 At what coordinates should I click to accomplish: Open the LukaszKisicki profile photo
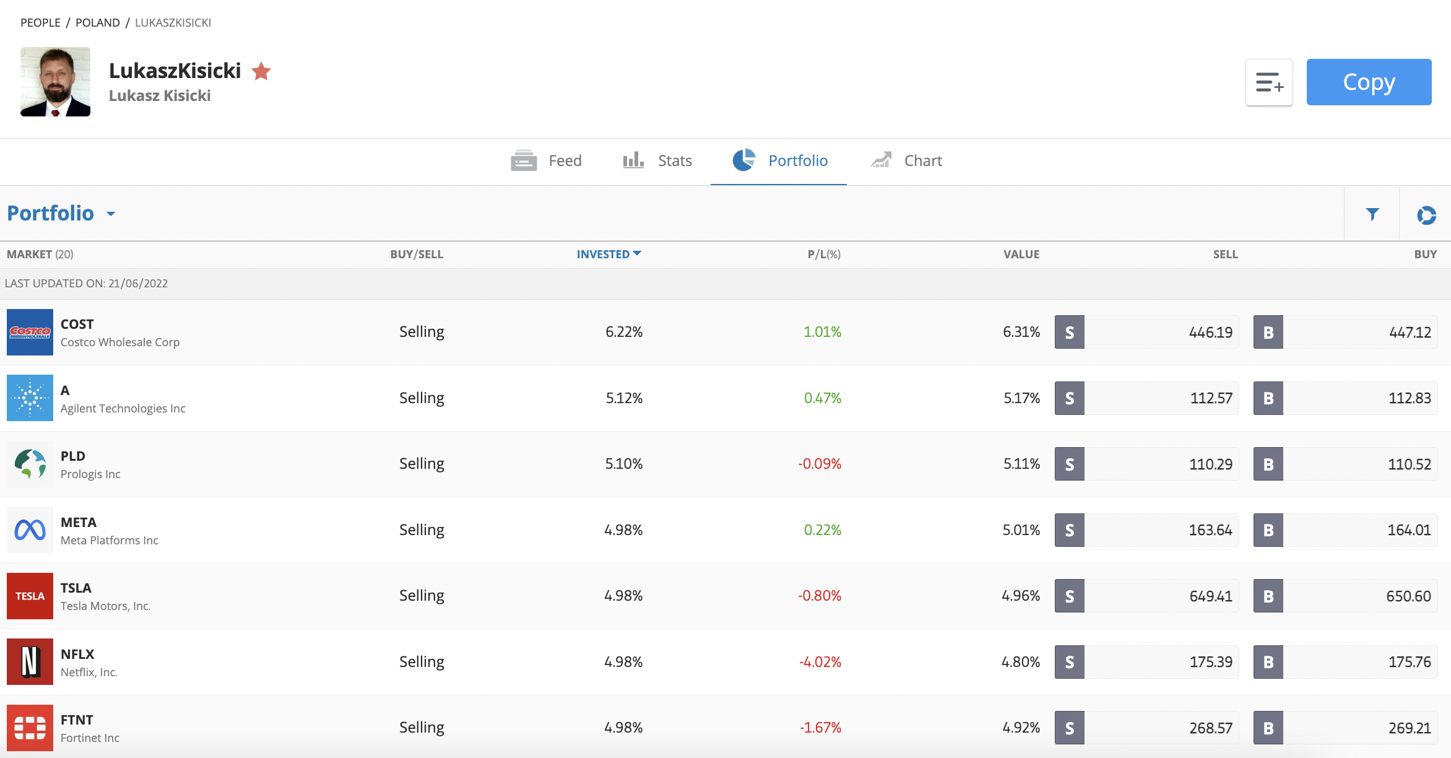click(x=55, y=82)
